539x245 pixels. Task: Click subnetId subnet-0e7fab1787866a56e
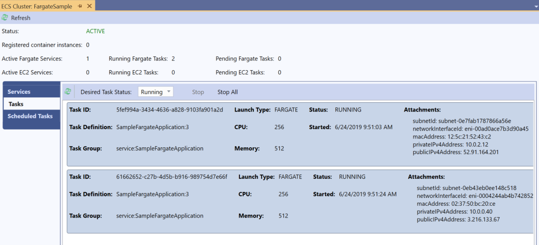462,121
